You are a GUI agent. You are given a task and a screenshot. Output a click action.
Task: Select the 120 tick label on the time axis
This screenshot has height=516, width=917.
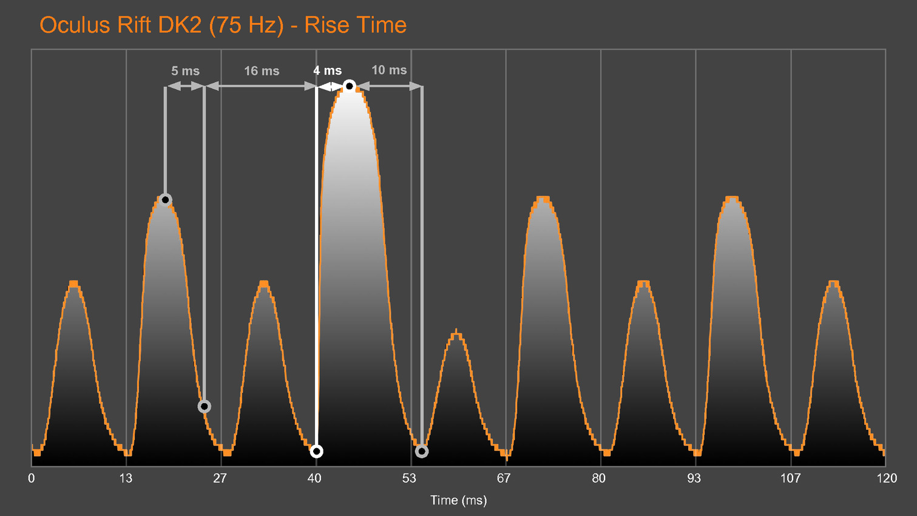click(886, 478)
